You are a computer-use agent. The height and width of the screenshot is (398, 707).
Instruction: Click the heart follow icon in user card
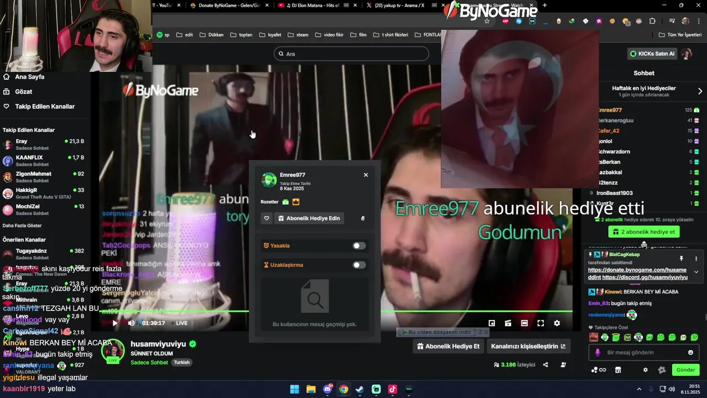[266, 218]
